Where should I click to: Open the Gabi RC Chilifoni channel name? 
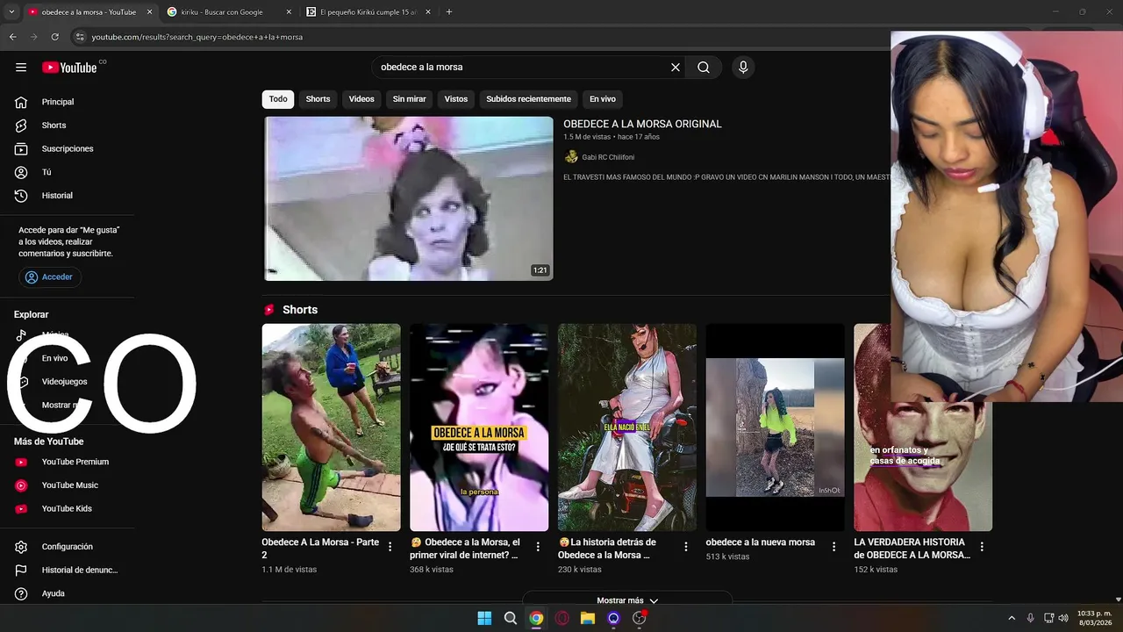click(608, 157)
